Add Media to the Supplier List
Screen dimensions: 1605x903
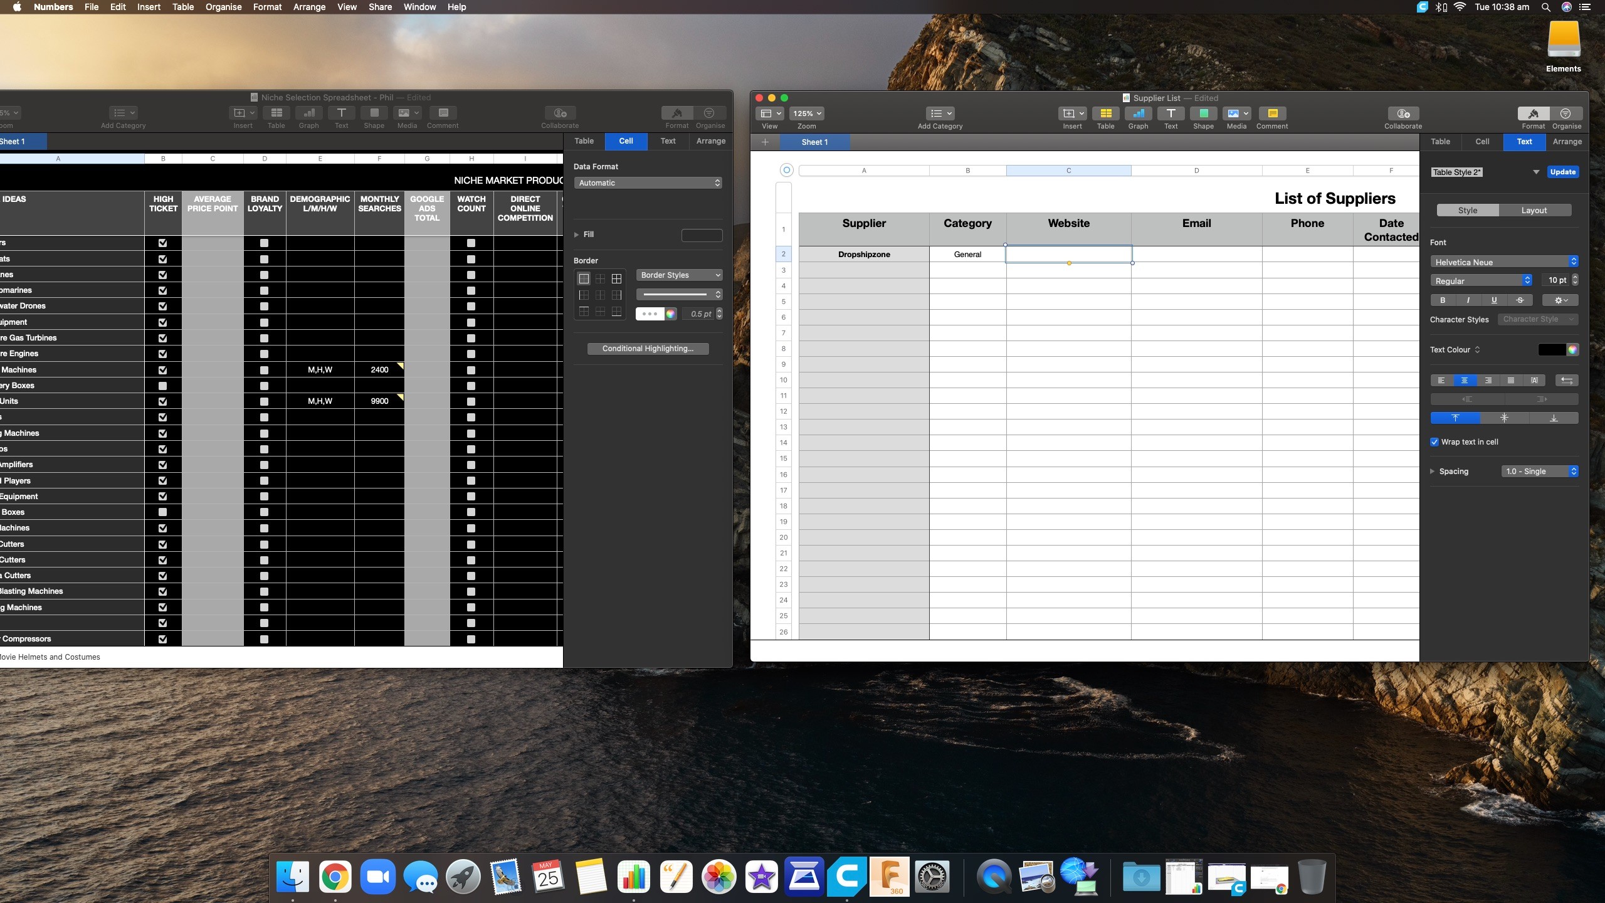(x=1235, y=115)
